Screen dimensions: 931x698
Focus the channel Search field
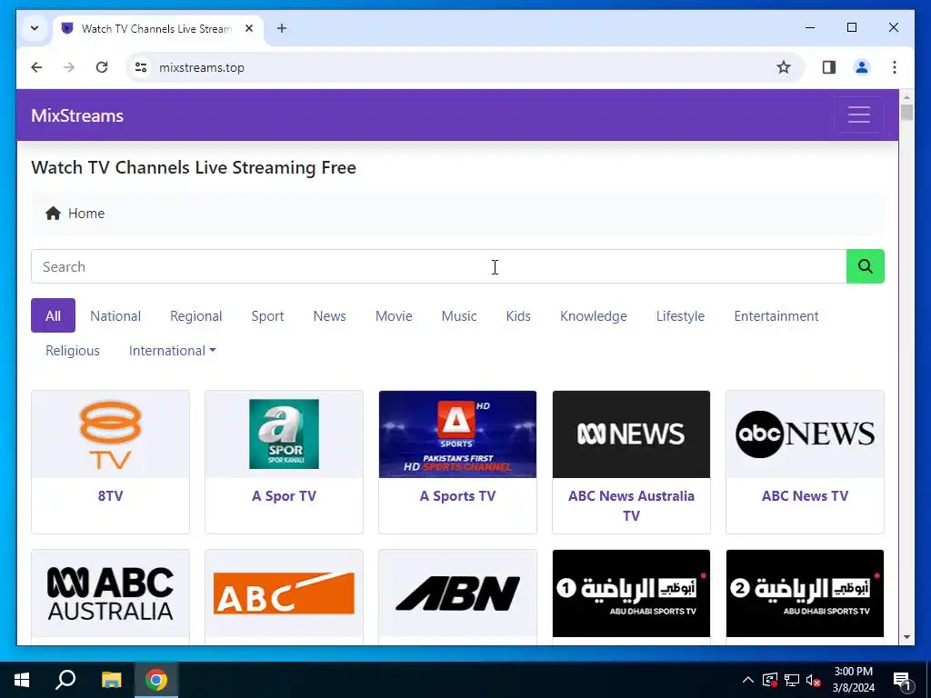tap(439, 266)
